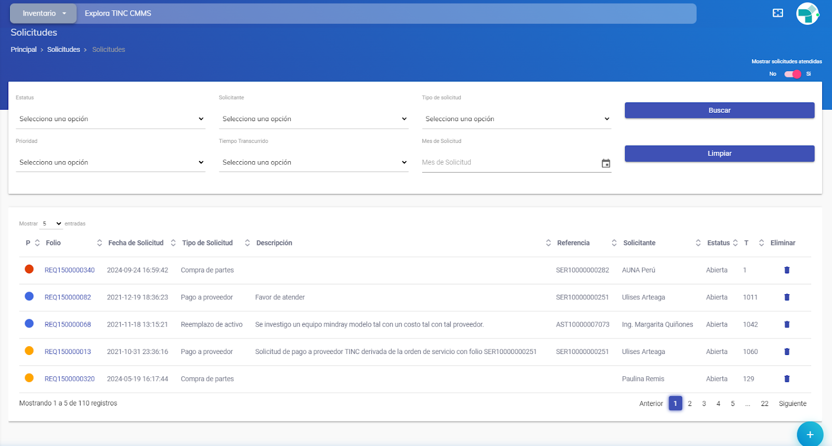Expand the Tipo de solicitud dropdown
The image size is (832, 446).
click(x=517, y=119)
